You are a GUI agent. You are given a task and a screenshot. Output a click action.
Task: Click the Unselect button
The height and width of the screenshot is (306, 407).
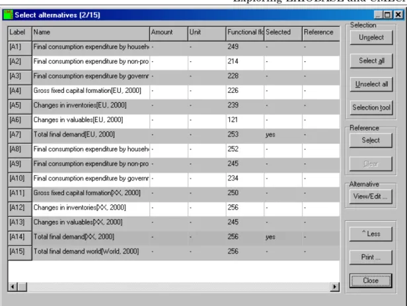(x=371, y=38)
